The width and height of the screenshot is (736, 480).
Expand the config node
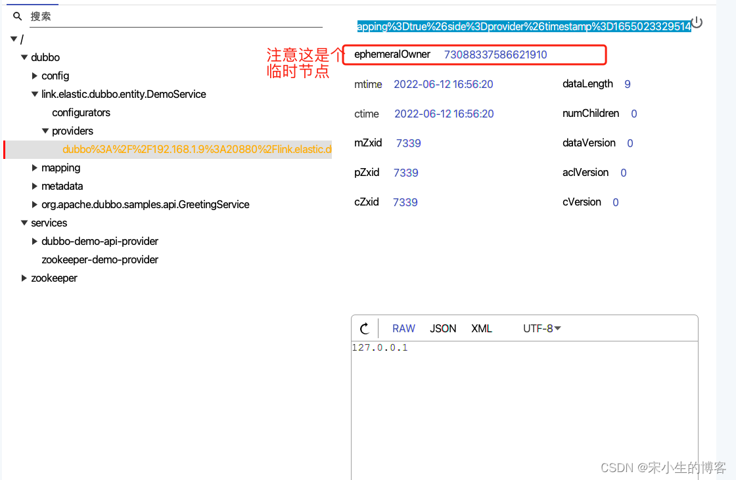tap(35, 76)
